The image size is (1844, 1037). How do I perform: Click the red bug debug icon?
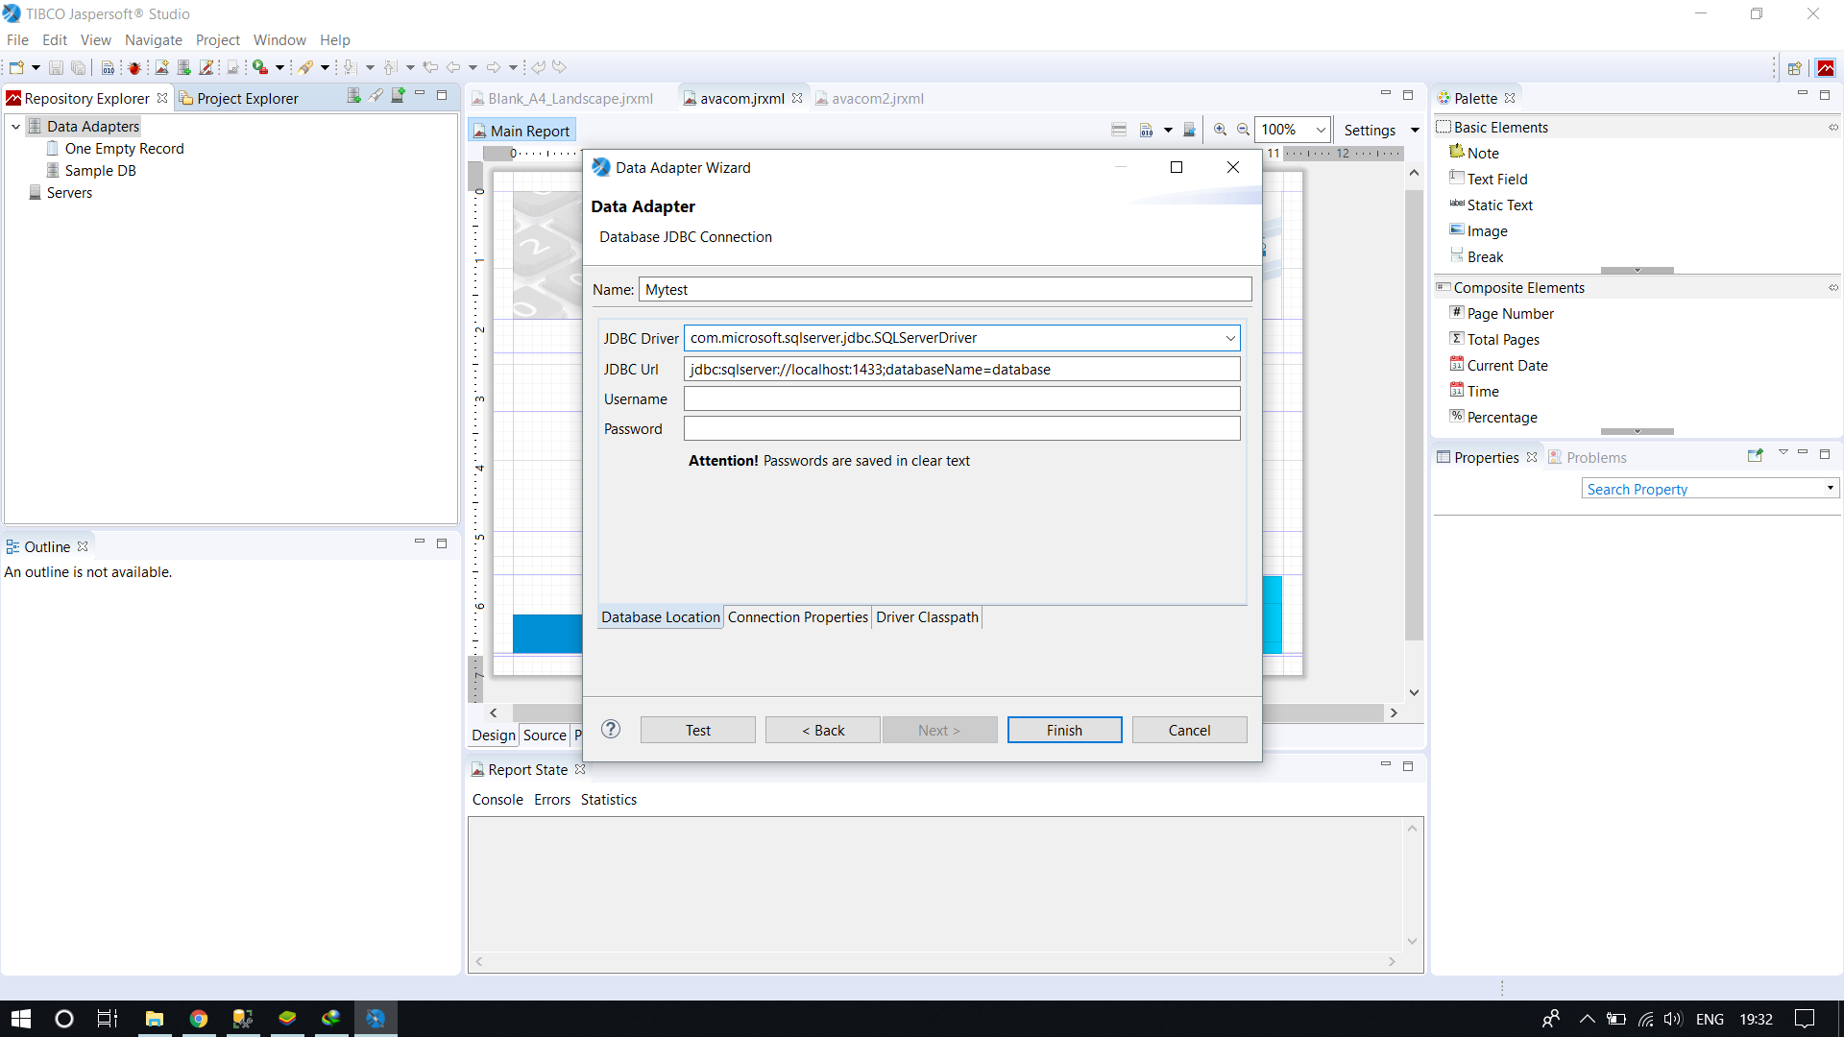(x=134, y=67)
